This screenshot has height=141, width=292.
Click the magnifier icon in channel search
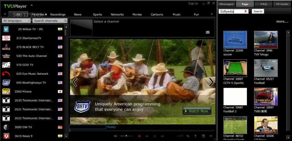pos(65,21)
